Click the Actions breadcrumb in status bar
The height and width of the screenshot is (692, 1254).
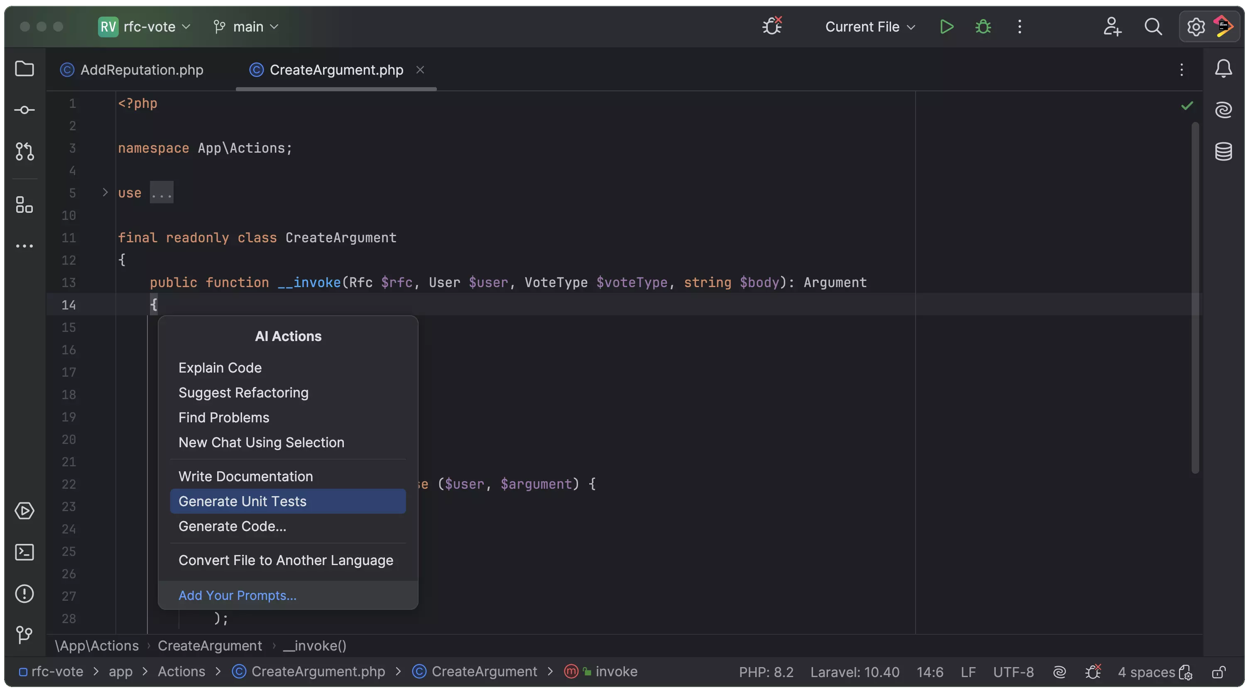coord(181,672)
